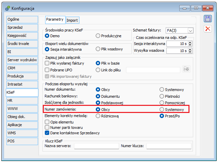Image resolution: width=218 pixels, height=162 pixels.
Task: Enable the Numer partii towaru checkbox
Action: tap(47, 128)
